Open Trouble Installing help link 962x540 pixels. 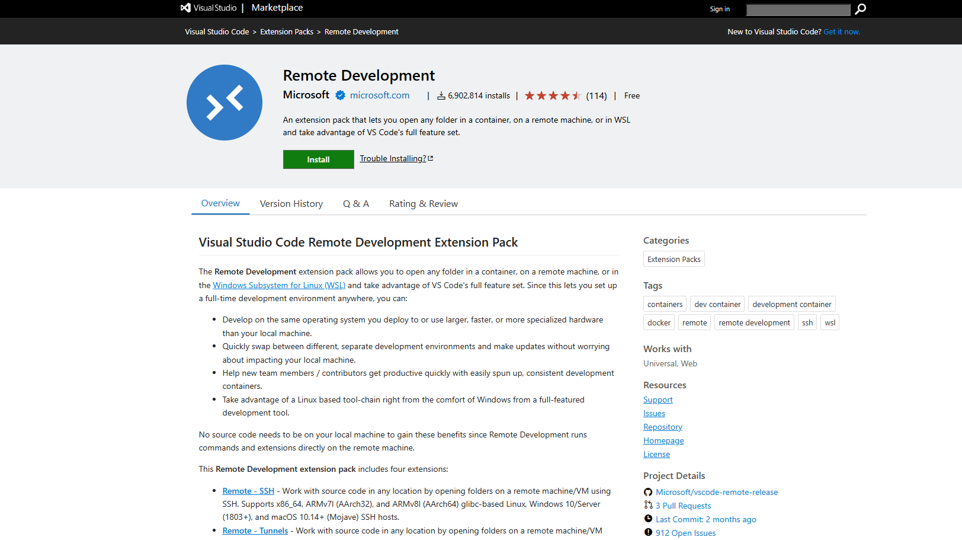click(393, 158)
